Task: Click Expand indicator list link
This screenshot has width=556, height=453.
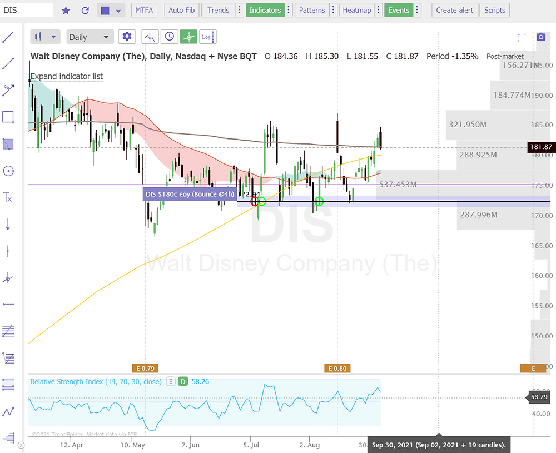Action: 67,76
